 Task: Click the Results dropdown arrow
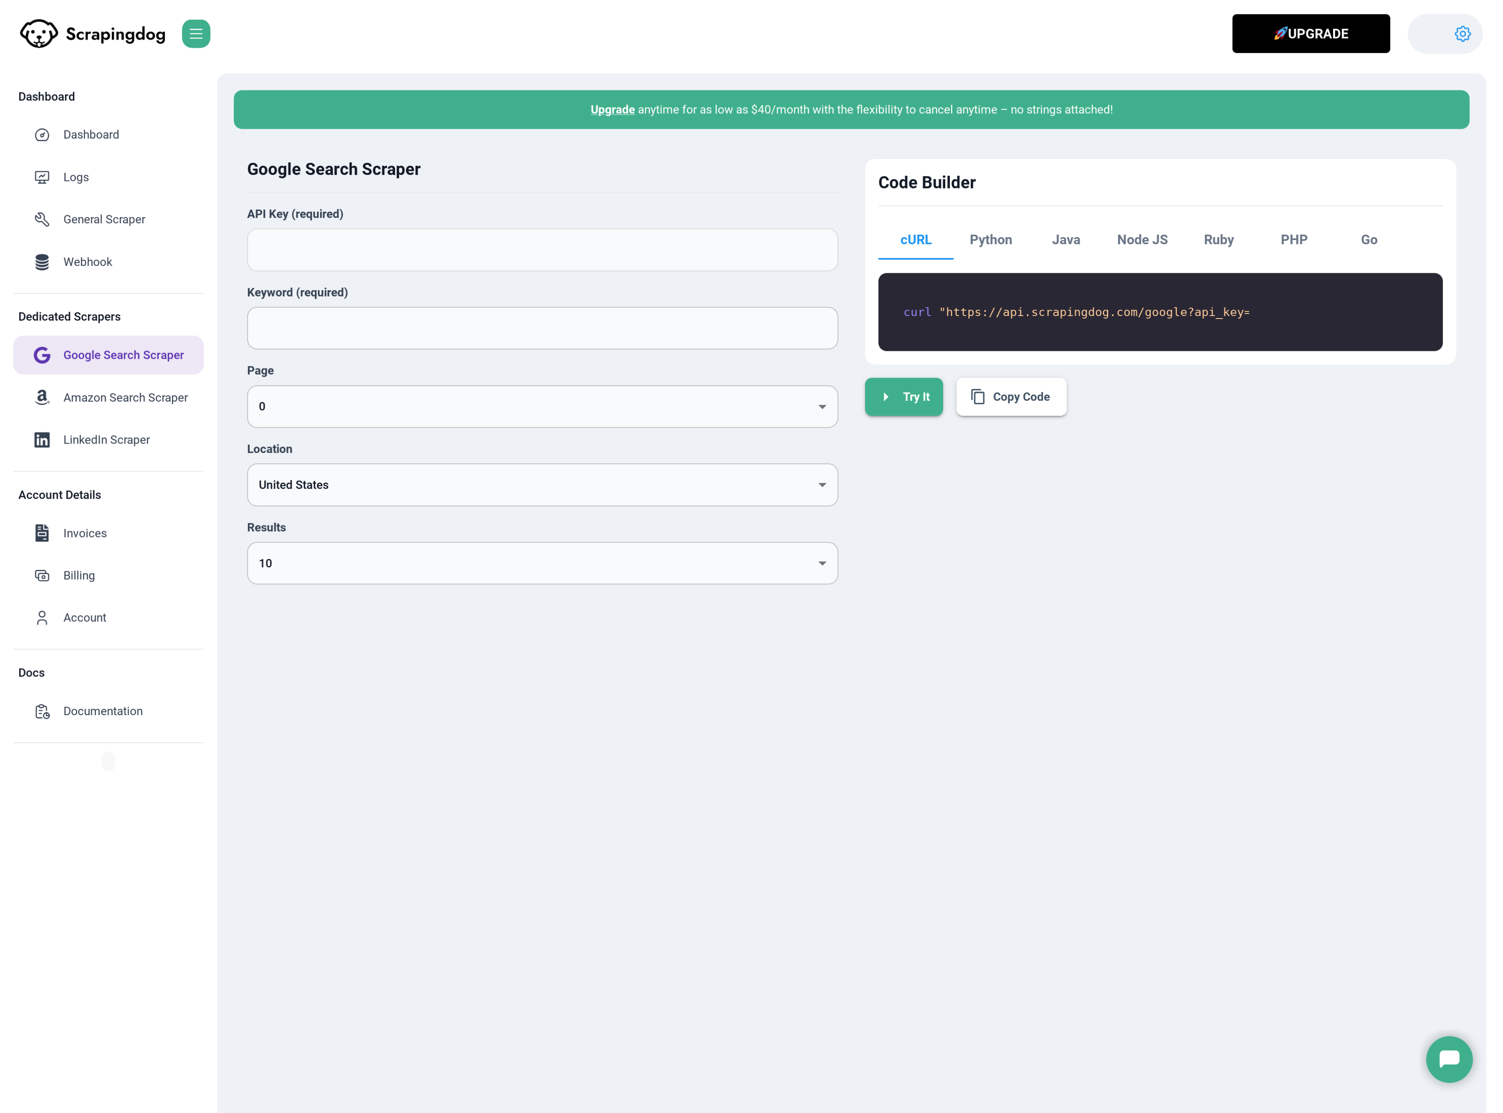click(822, 563)
